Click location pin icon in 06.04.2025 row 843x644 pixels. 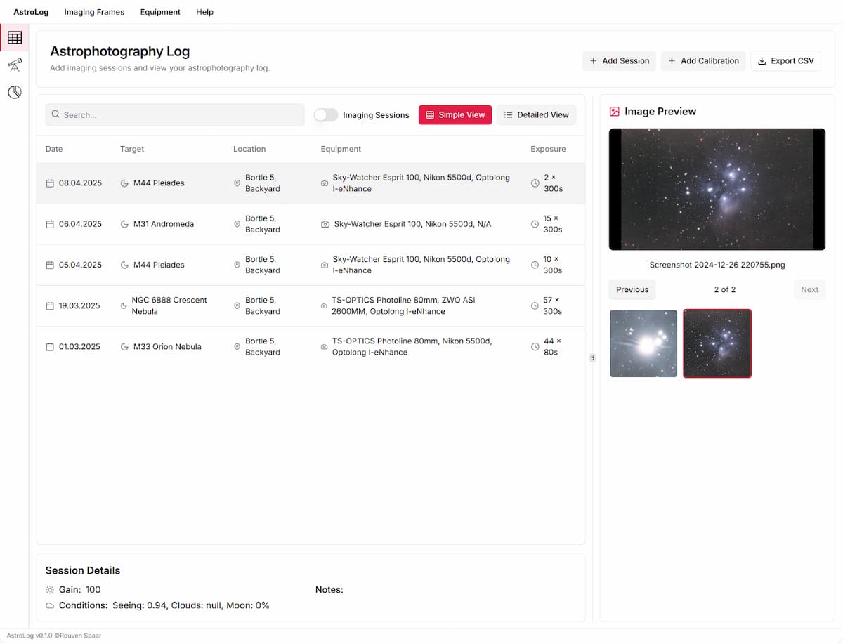click(237, 224)
